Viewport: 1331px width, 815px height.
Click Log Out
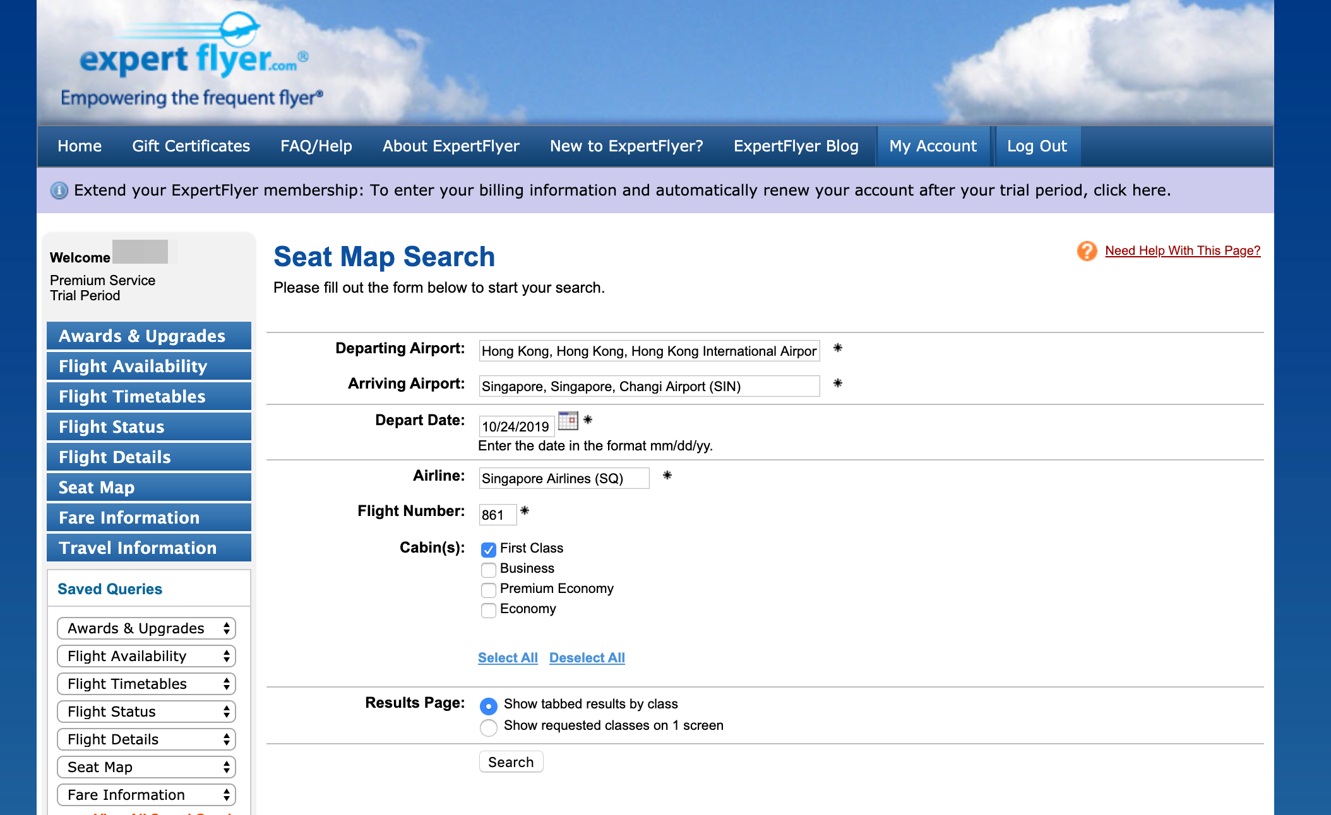pos(1037,146)
